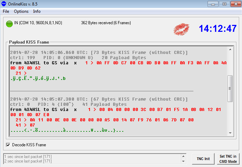Click '2 sec since last packet [171]' line

point(28,161)
